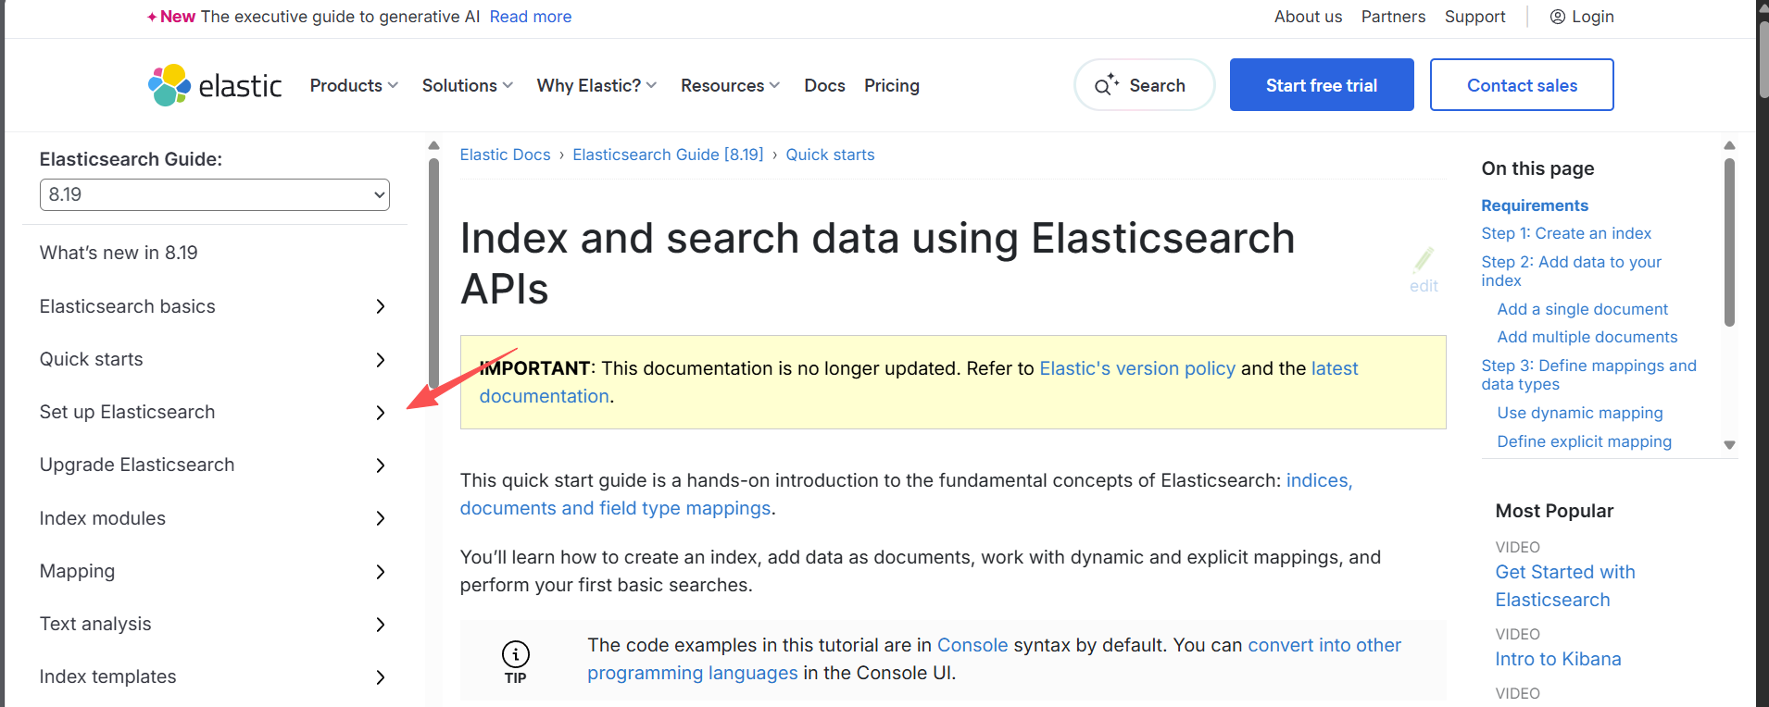Open the Resources dropdown menu
The height and width of the screenshot is (707, 1769).
tap(731, 85)
